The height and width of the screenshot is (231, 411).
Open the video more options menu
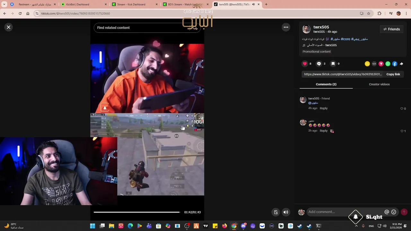(286, 27)
